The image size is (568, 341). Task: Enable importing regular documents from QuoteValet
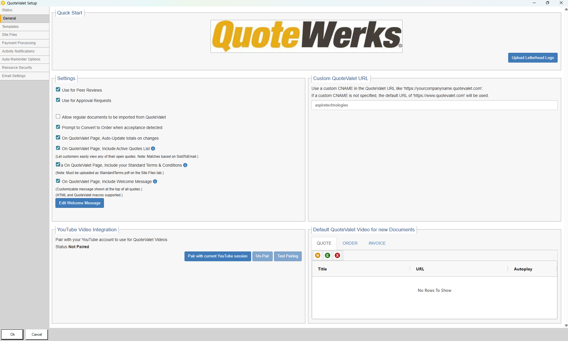point(58,117)
